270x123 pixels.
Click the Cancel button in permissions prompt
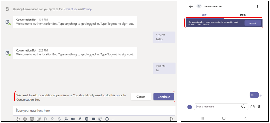coord(141,97)
